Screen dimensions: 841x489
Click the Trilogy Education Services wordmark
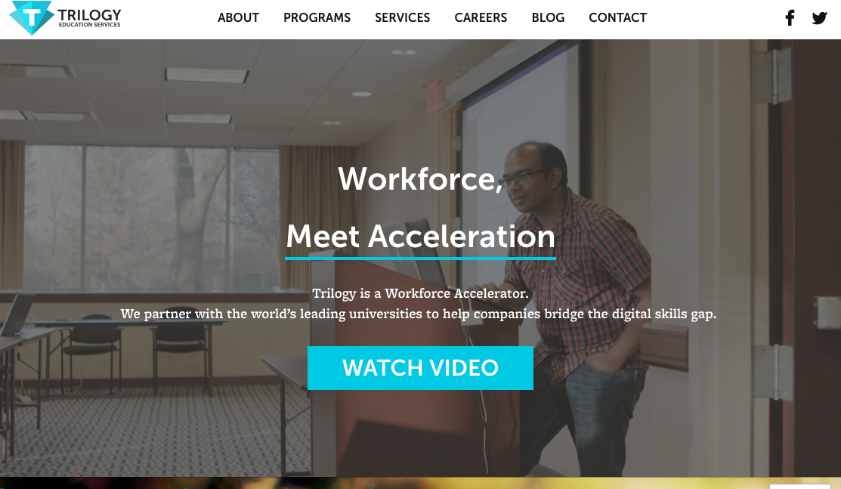pos(90,17)
